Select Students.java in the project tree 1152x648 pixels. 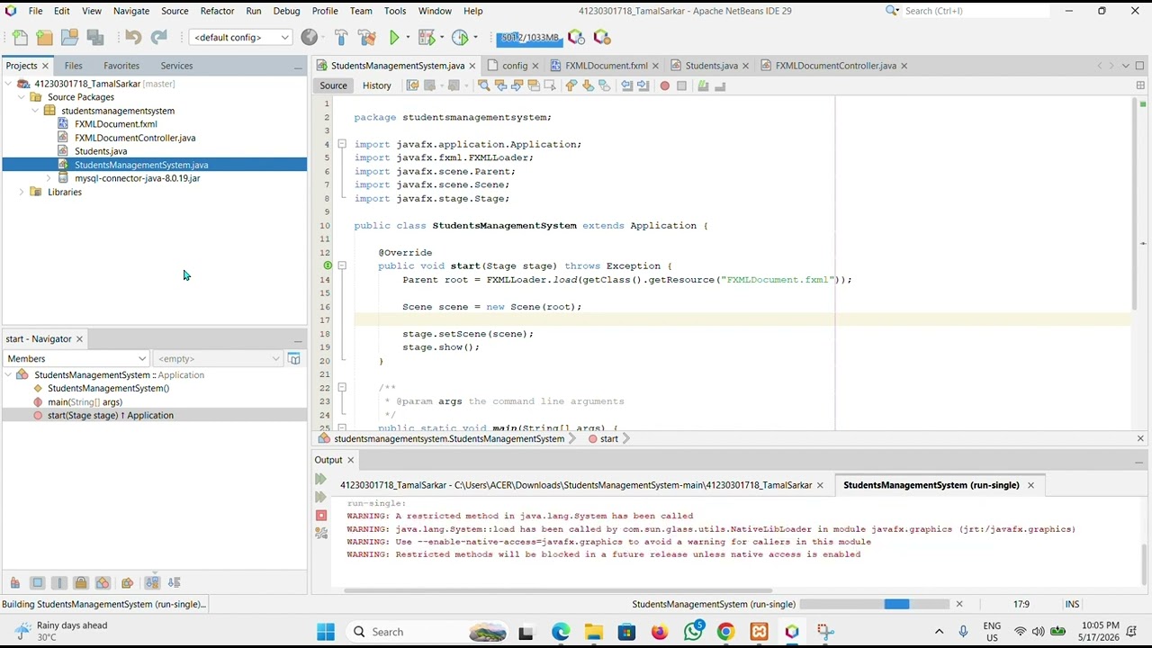101,151
